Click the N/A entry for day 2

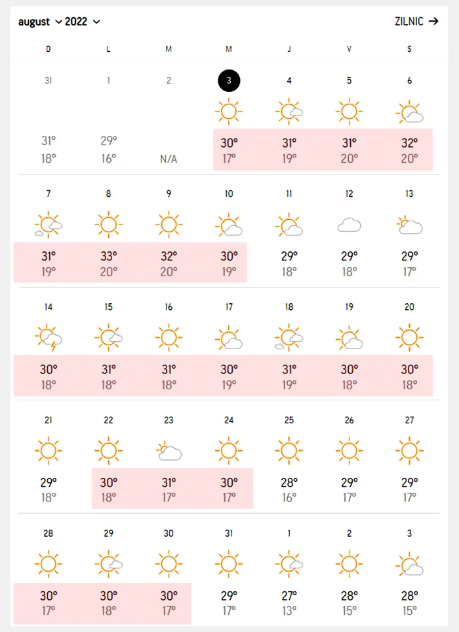pyautogui.click(x=169, y=159)
